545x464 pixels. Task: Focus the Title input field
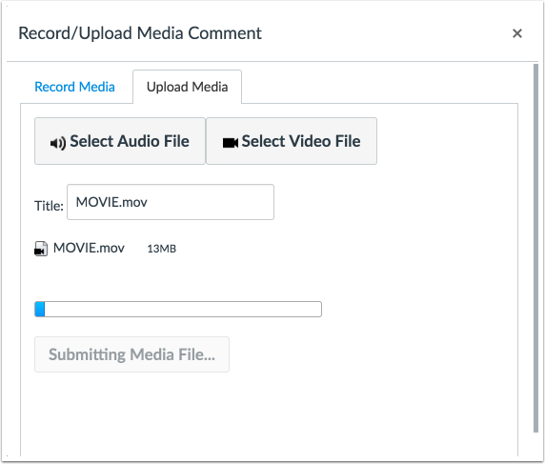pyautogui.click(x=171, y=202)
